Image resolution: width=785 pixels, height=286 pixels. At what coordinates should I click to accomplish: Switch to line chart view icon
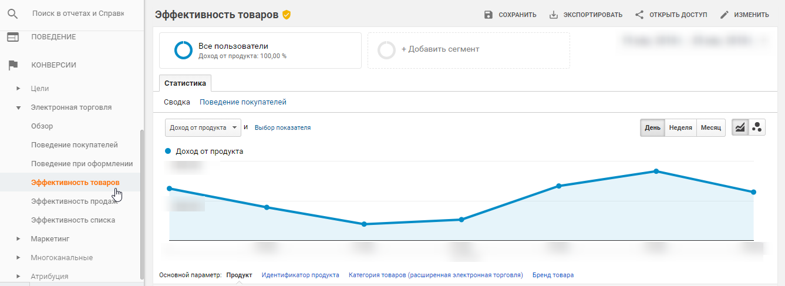click(740, 127)
